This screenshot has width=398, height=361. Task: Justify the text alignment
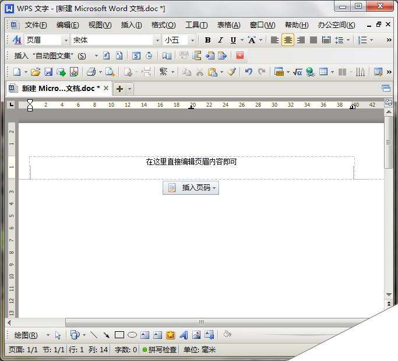coord(314,40)
